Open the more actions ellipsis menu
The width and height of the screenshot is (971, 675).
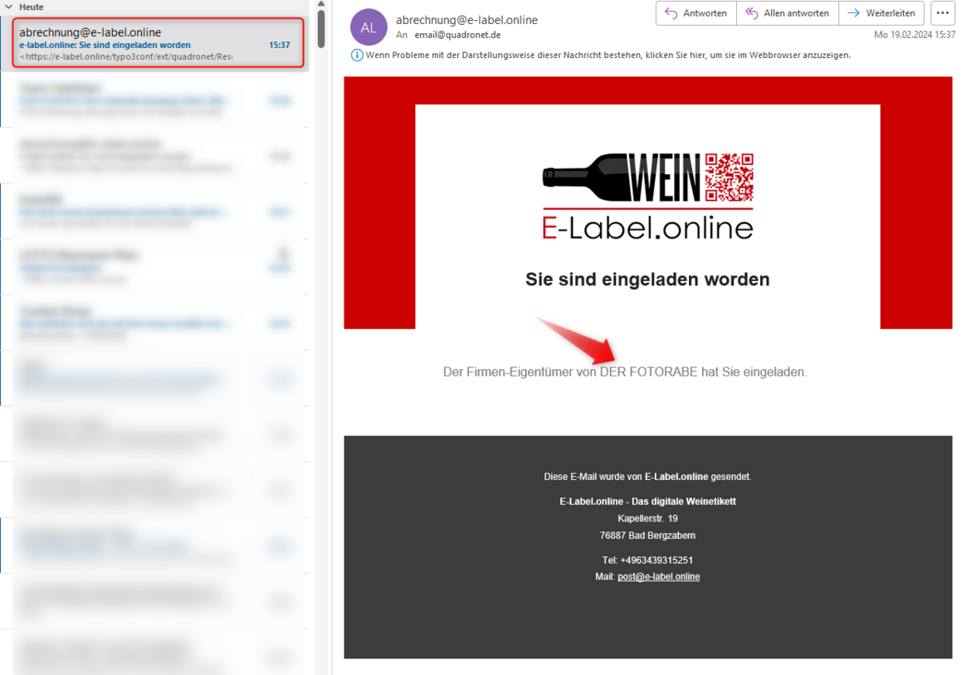click(943, 13)
